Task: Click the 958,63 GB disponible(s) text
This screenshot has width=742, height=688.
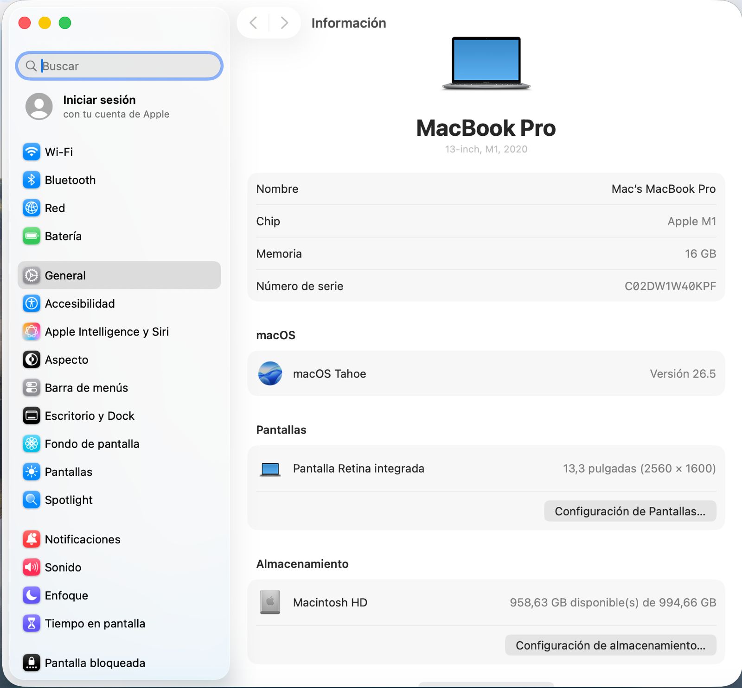Action: pos(613,602)
